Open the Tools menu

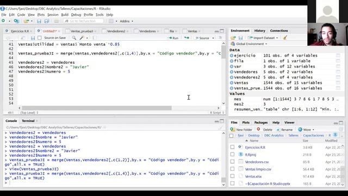pos(100,15)
